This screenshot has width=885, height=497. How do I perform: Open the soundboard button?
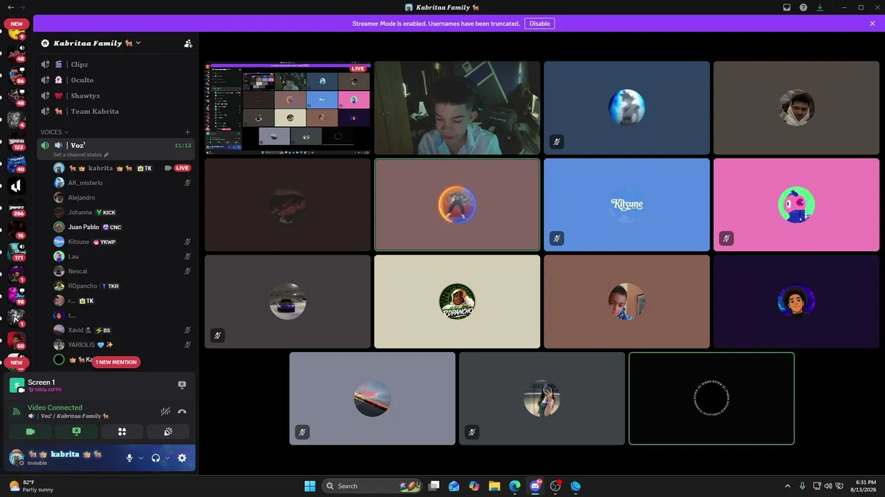tap(168, 431)
